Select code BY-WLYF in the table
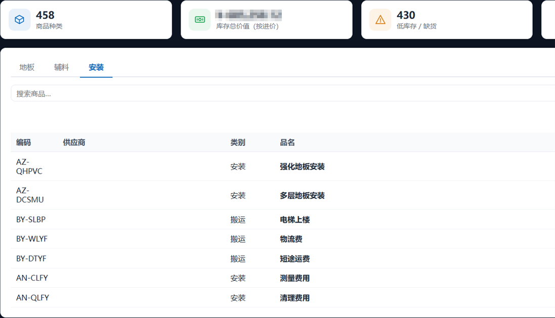 32,239
